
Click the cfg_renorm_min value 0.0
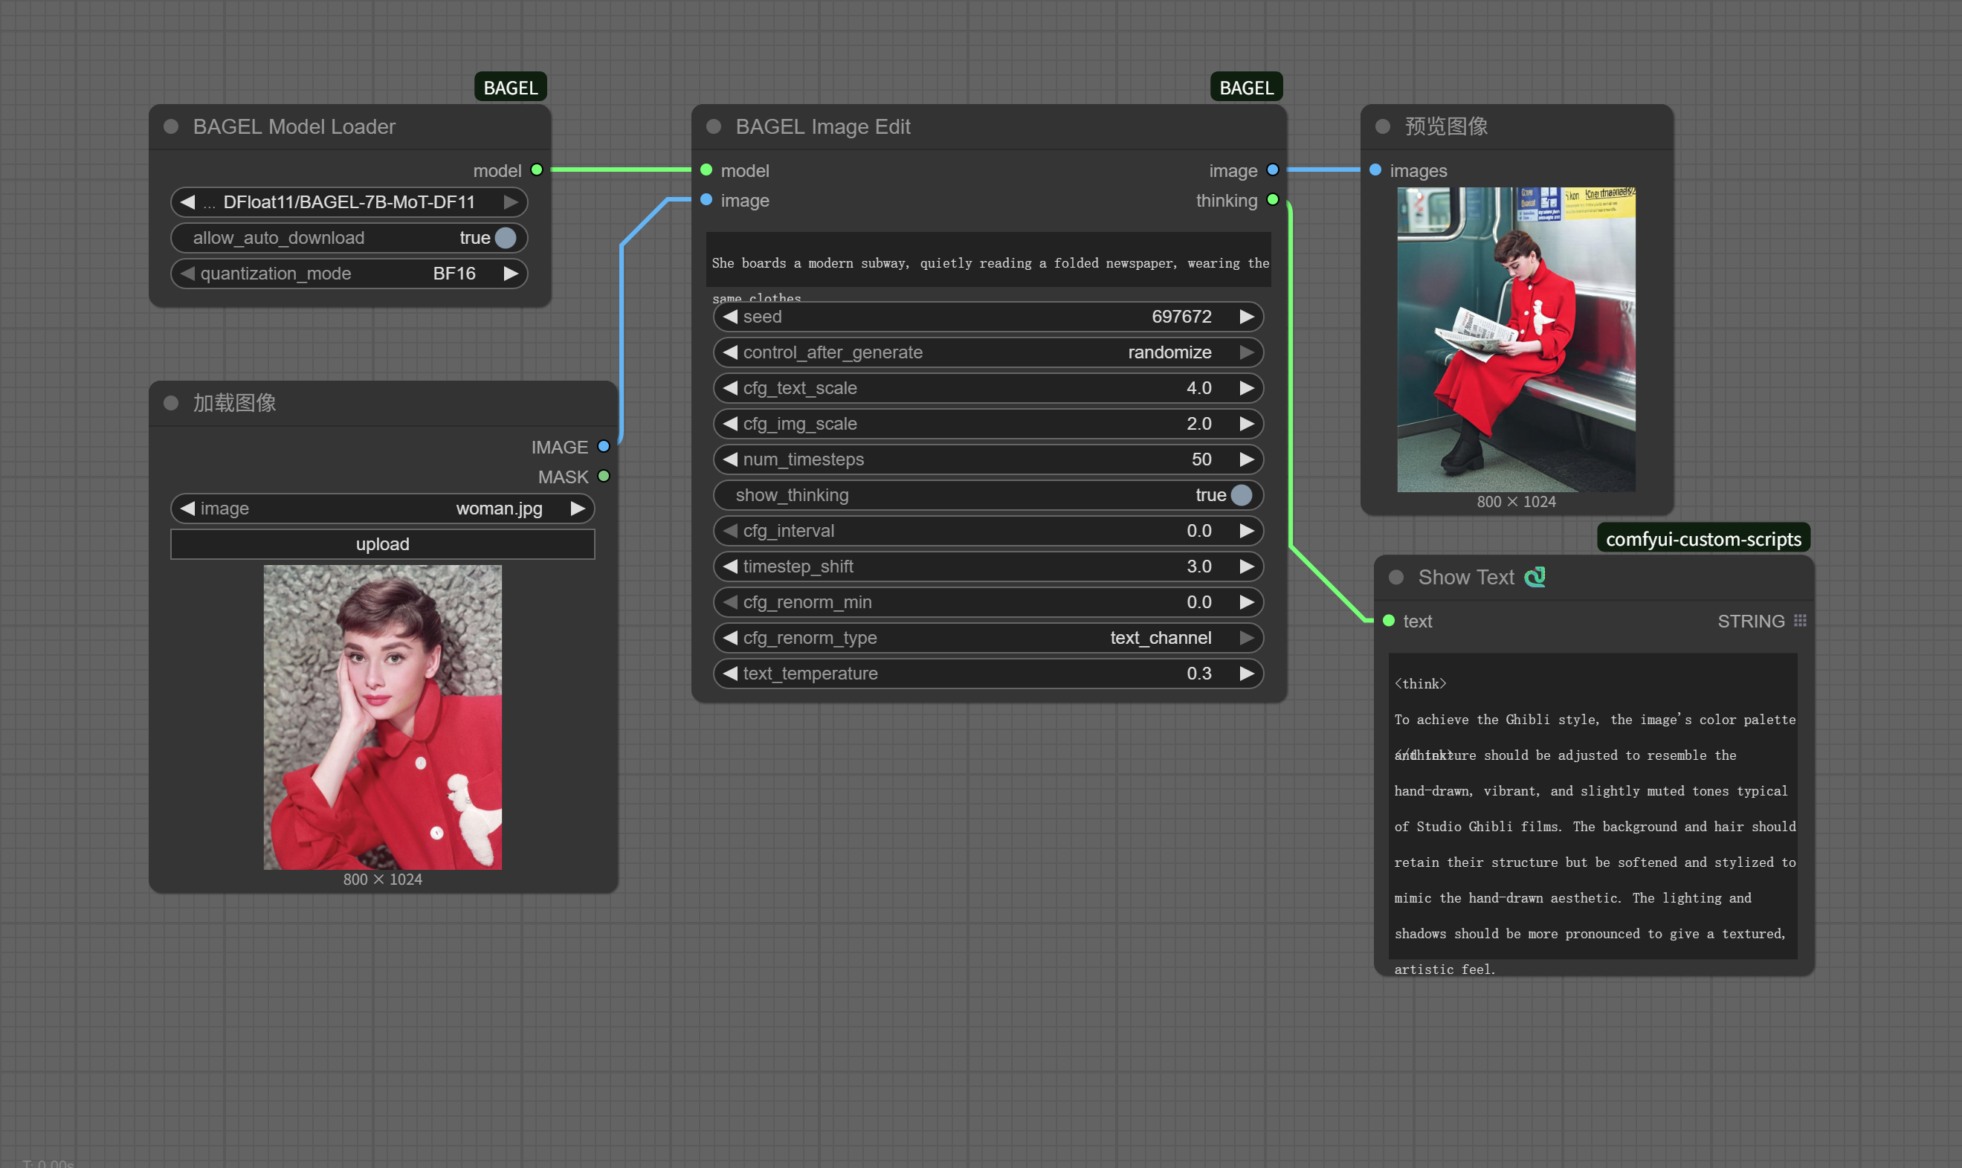(1198, 602)
